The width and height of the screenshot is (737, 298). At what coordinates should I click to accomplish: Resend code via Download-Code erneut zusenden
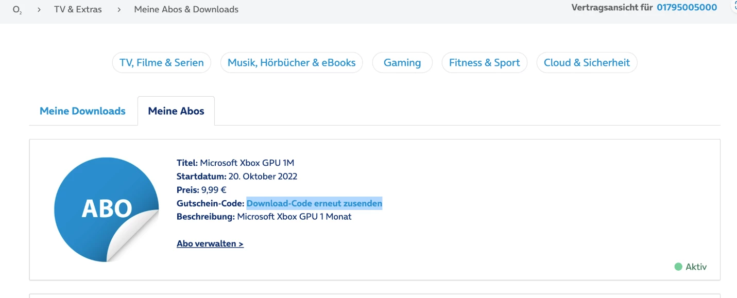pyautogui.click(x=314, y=203)
